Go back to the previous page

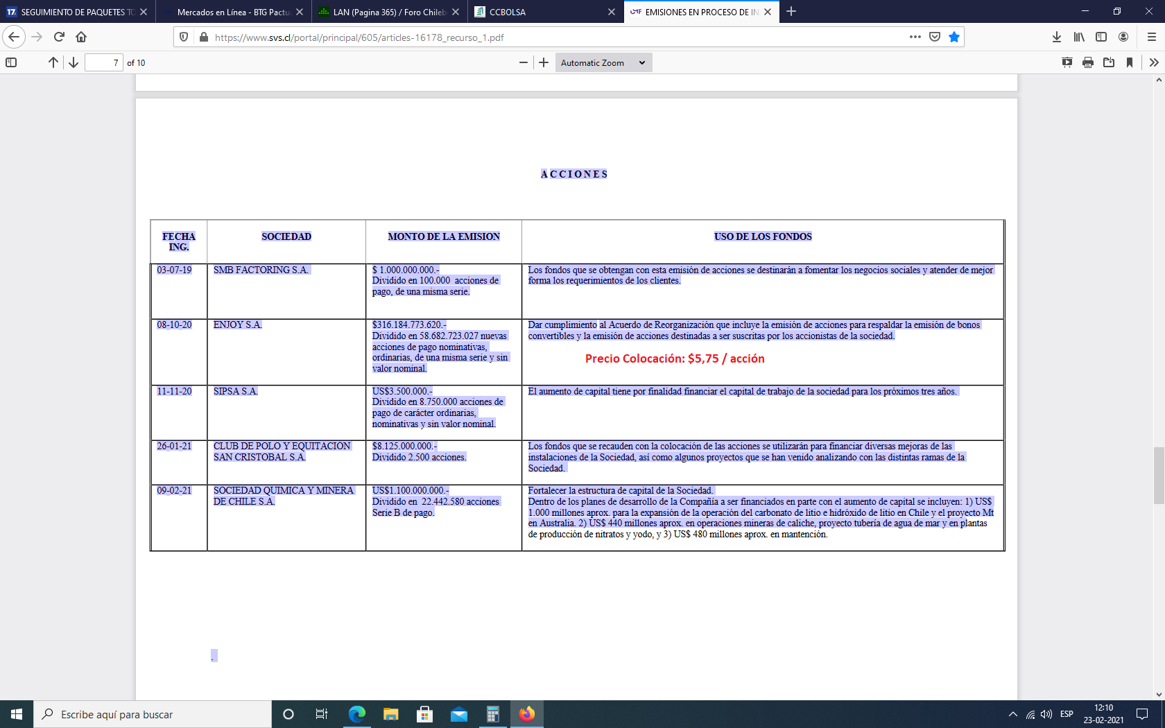pyautogui.click(x=14, y=37)
